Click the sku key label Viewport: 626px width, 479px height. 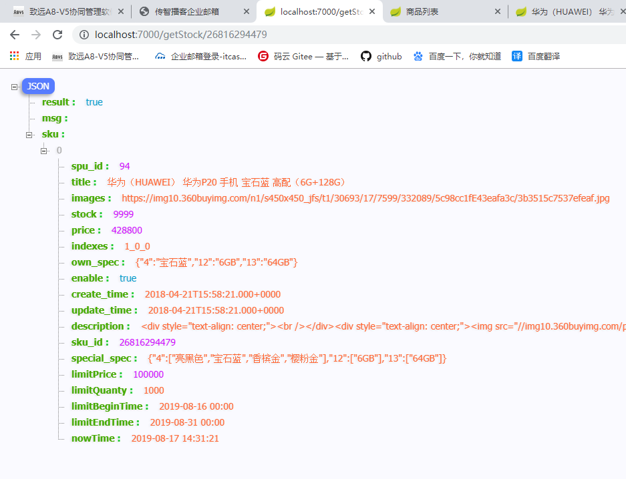pos(53,134)
